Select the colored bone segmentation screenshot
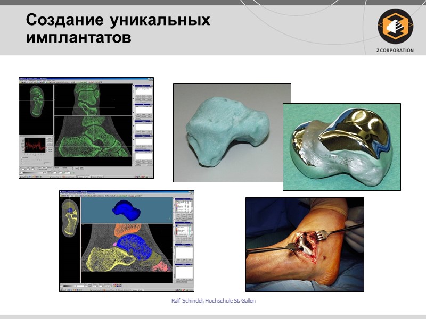 pyautogui.click(x=127, y=241)
